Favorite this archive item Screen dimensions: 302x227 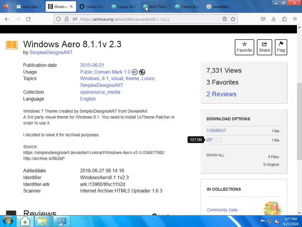244,47
